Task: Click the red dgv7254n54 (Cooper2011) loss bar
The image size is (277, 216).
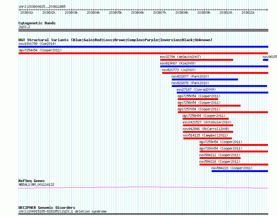Action: point(143,53)
